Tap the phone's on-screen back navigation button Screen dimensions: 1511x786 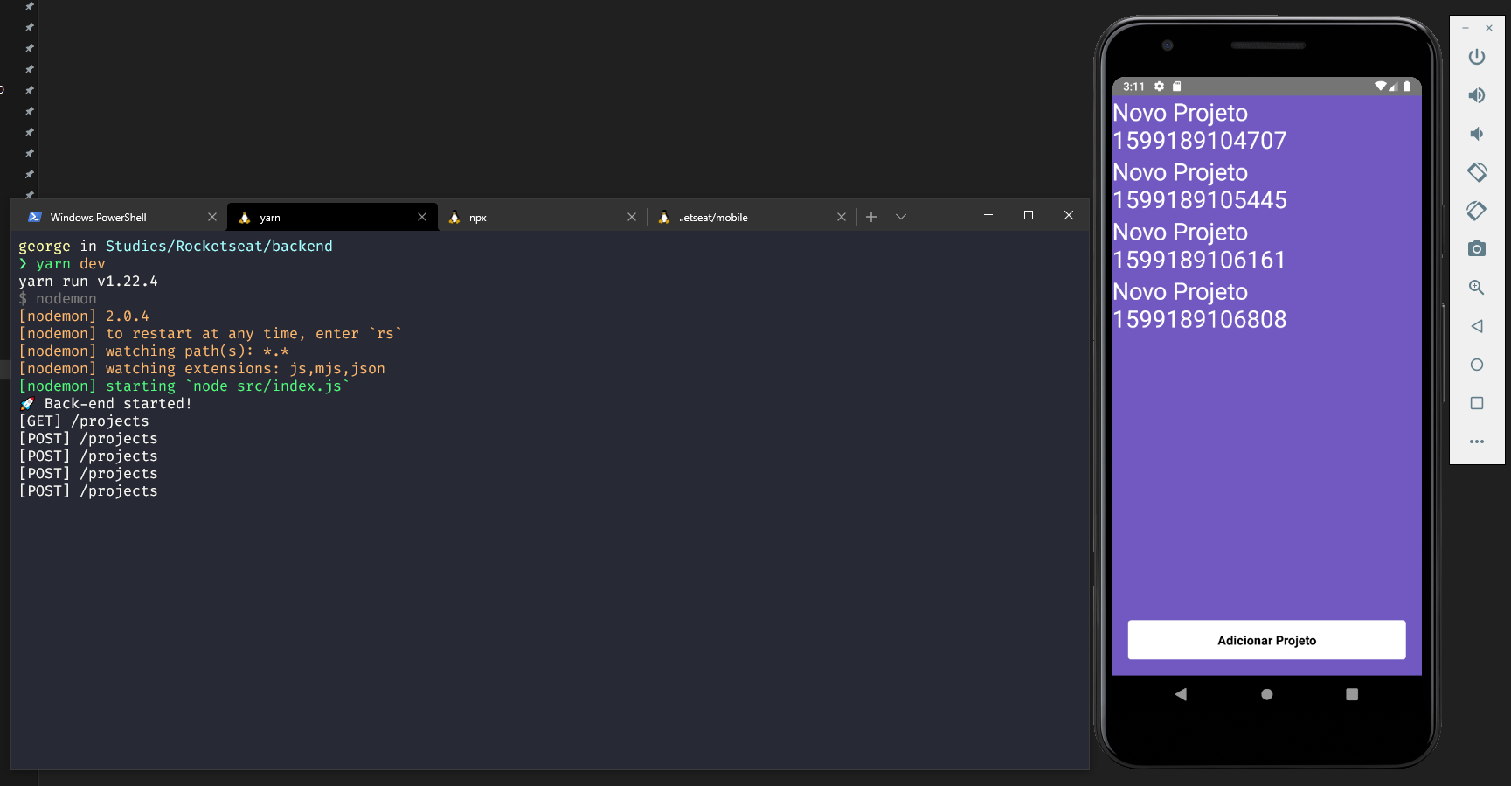[1181, 694]
